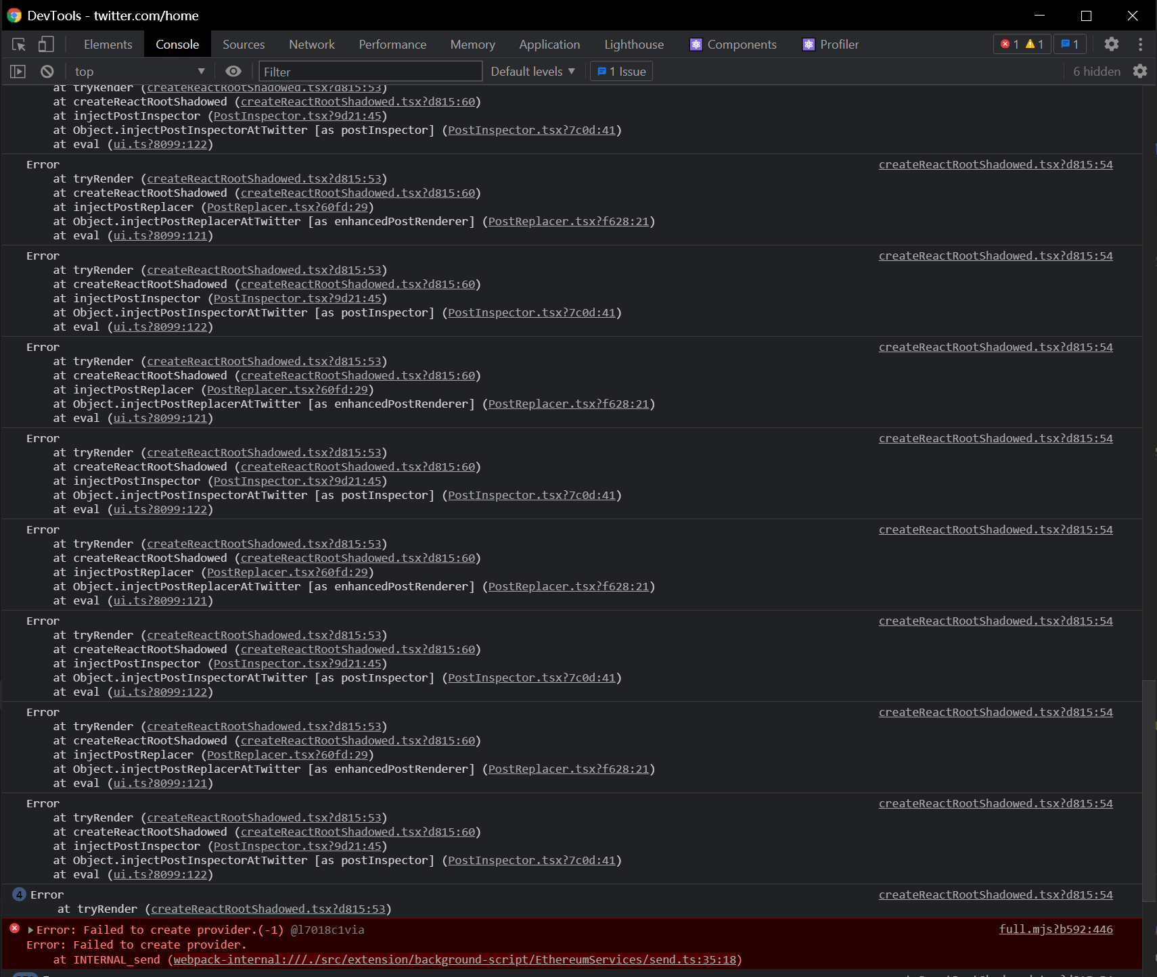Click the blue 4 repeat-count badge
The image size is (1157, 977).
[x=19, y=895]
